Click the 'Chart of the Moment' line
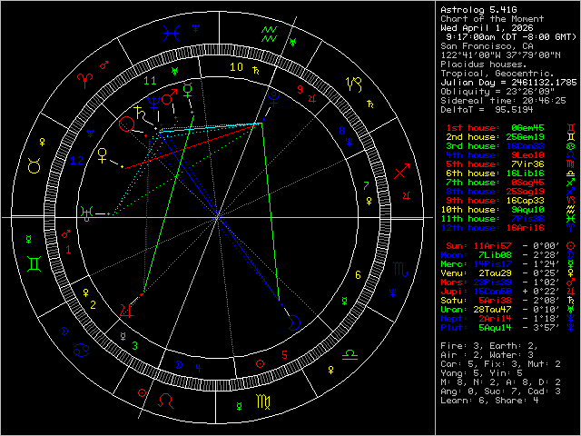Viewport: 581px width, 436px height. (492, 19)
